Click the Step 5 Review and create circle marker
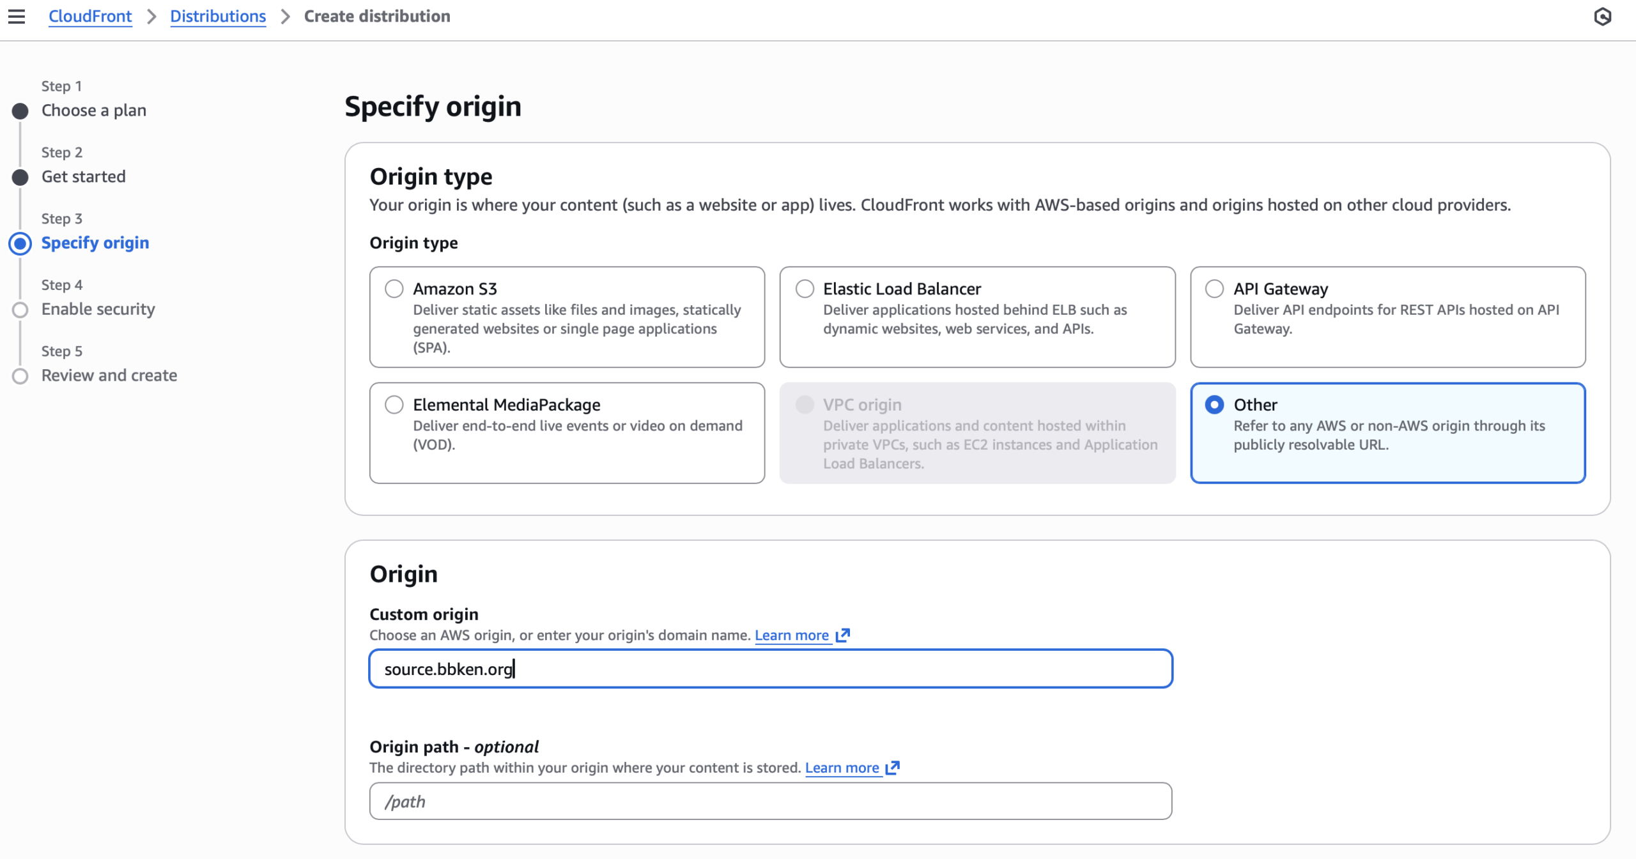Viewport: 1636px width, 859px height. pyautogui.click(x=20, y=376)
